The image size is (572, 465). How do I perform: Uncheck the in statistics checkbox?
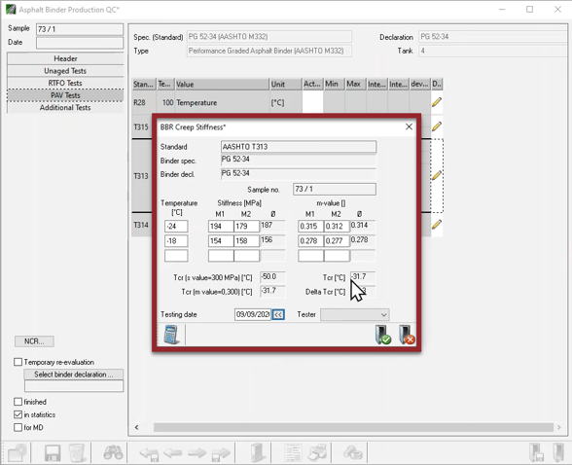[18, 414]
